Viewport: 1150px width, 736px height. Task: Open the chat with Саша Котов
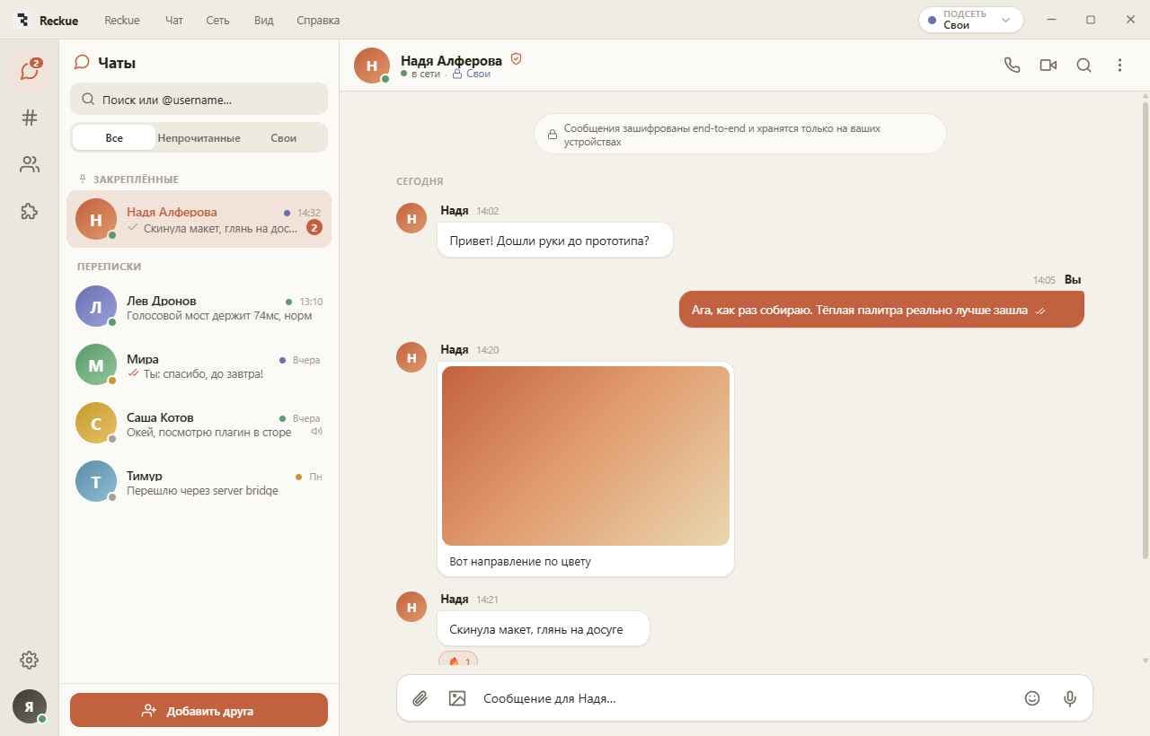click(x=199, y=425)
